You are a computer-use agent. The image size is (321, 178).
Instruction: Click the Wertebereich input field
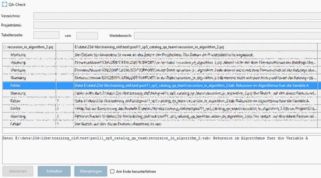[x=228, y=36]
